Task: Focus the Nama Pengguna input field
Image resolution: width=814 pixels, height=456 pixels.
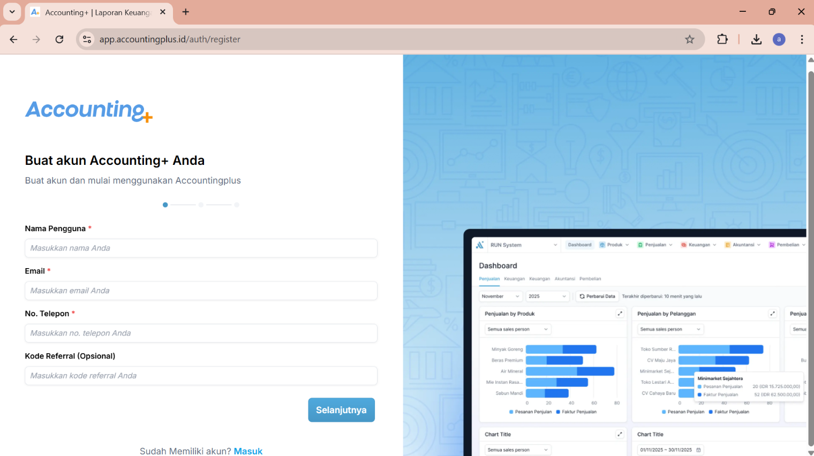Action: pyautogui.click(x=201, y=248)
